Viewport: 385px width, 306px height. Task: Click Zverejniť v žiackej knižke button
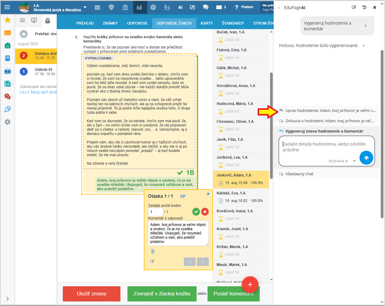pyautogui.click(x=162, y=294)
